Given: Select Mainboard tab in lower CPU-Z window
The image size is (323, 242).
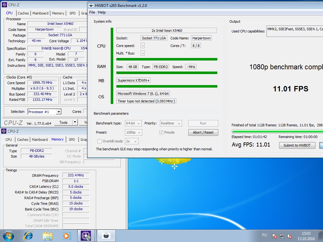Looking at the screenshot, I should pos(40,140).
